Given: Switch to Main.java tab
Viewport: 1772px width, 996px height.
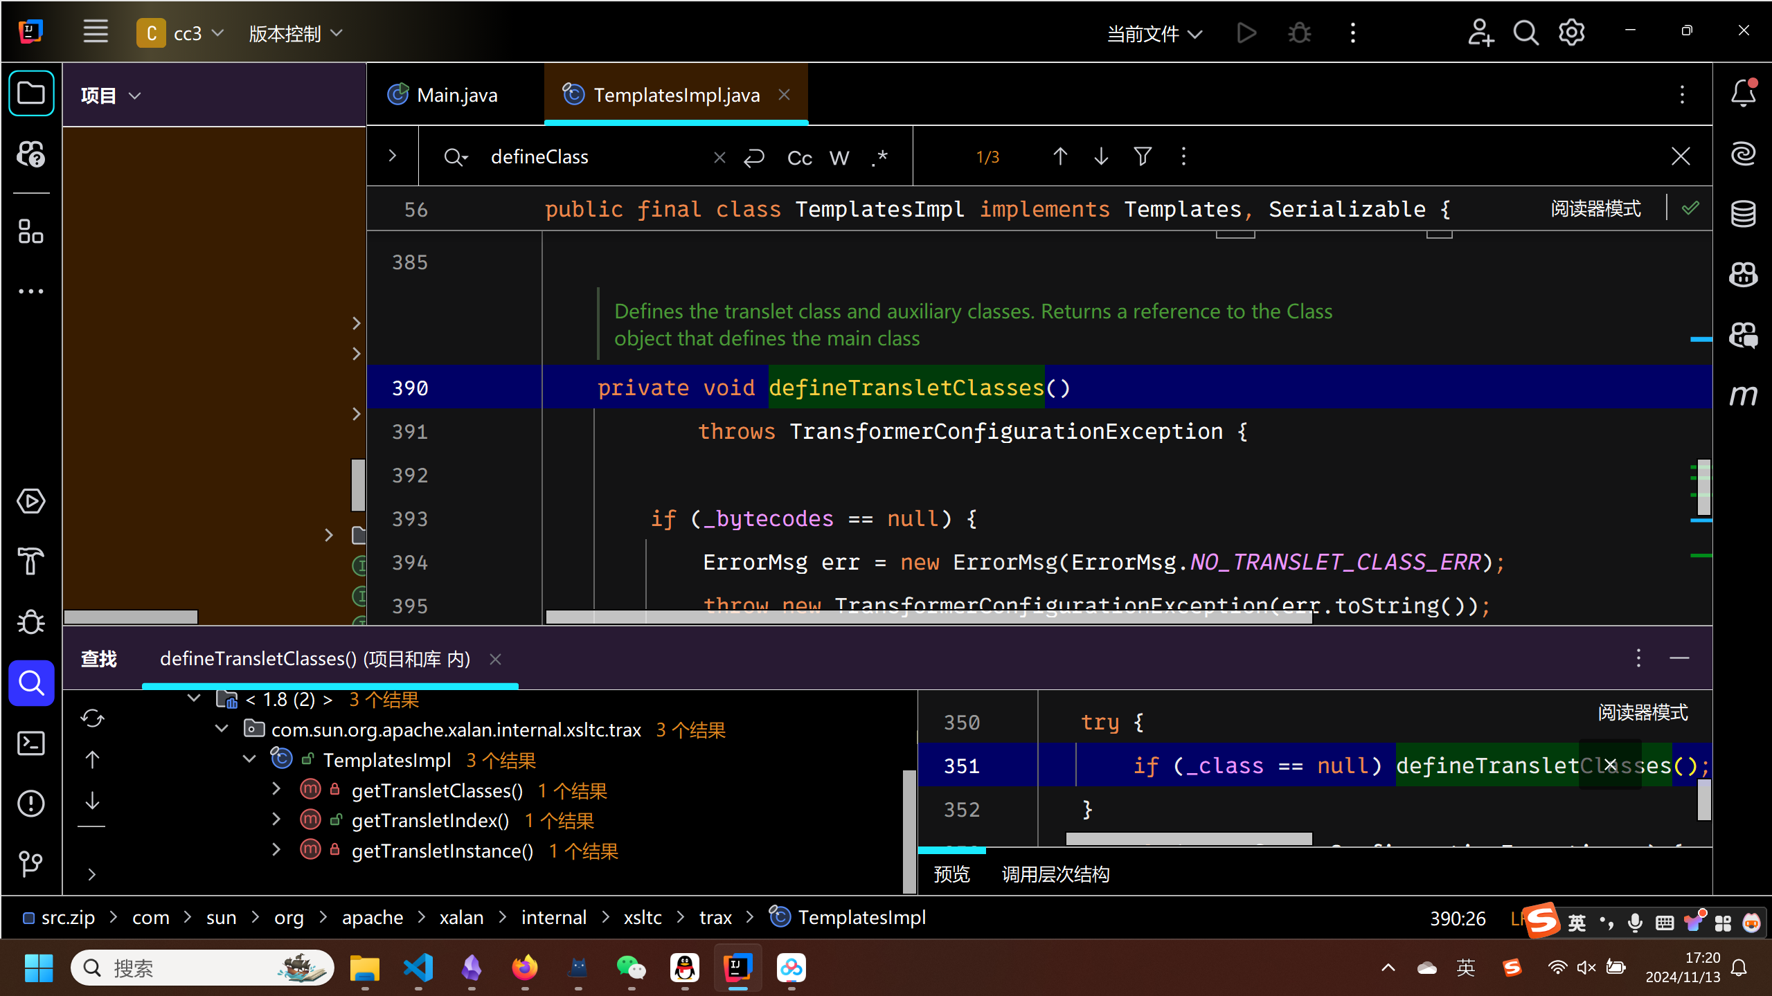Looking at the screenshot, I should (443, 95).
